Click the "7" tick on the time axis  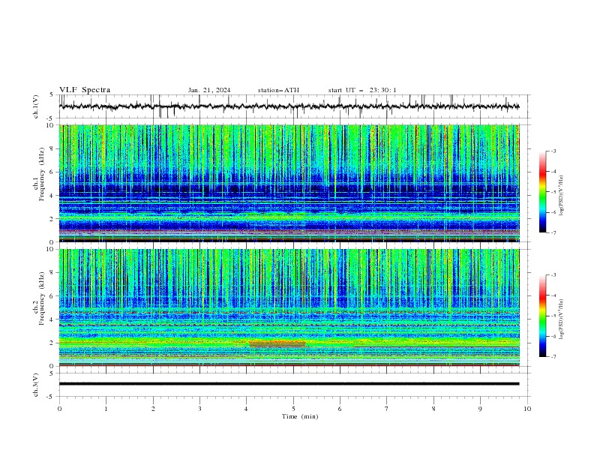387,409
